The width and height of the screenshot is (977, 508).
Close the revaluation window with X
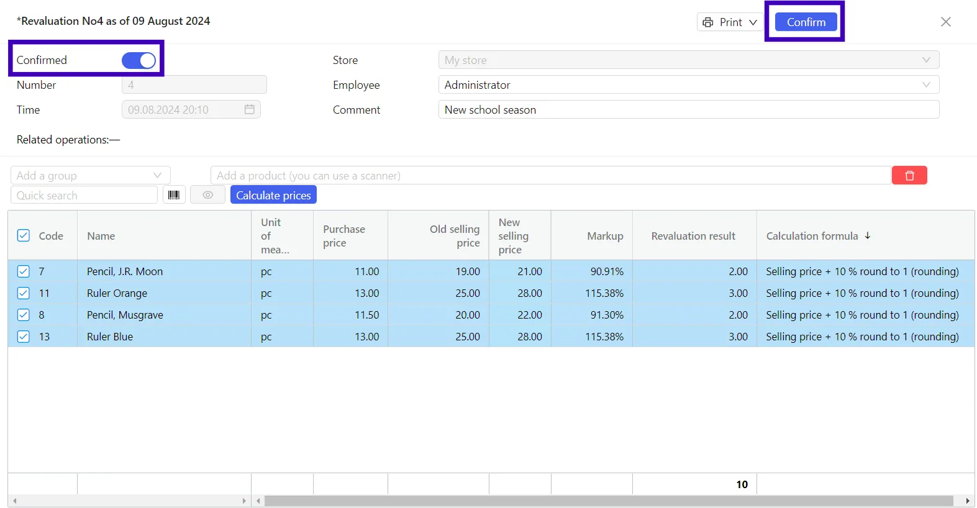pyautogui.click(x=946, y=22)
